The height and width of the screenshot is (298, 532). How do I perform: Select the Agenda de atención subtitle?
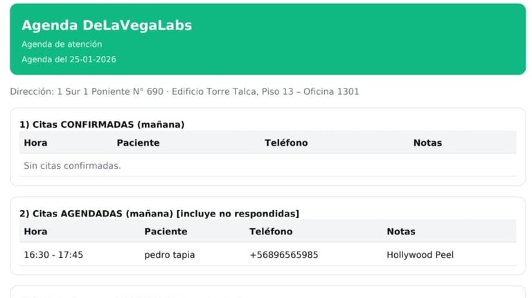(62, 44)
